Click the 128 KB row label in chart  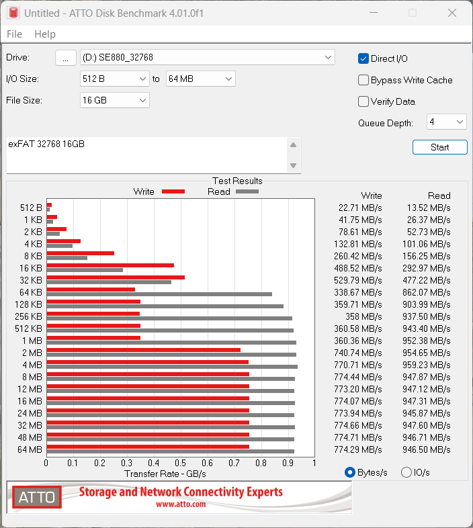click(28, 304)
